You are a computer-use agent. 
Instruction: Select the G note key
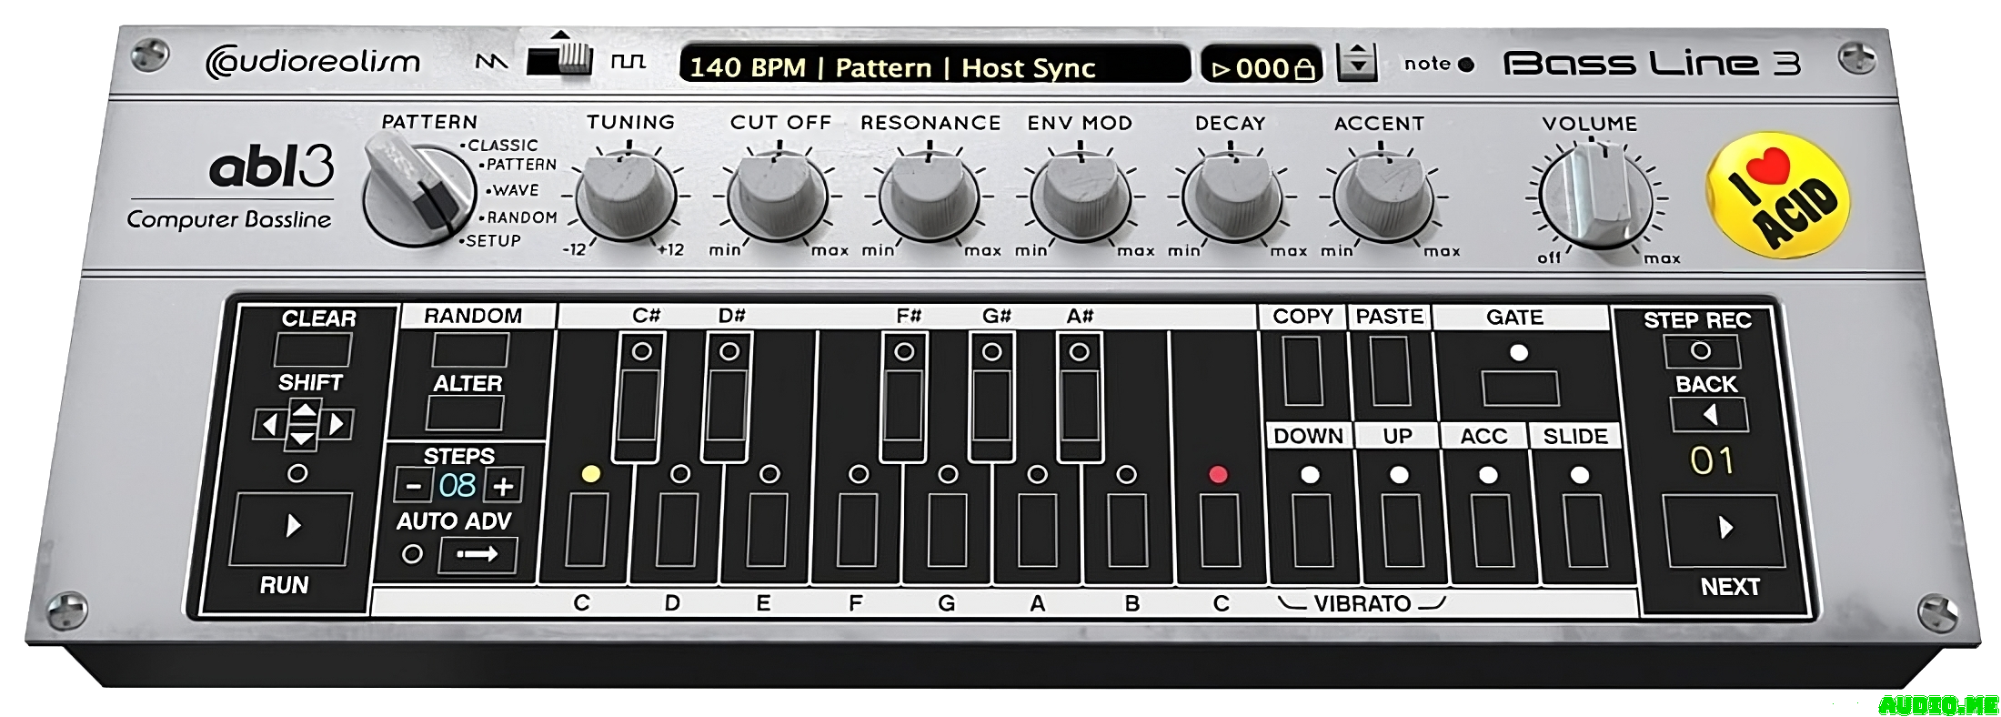pyautogui.click(x=949, y=530)
